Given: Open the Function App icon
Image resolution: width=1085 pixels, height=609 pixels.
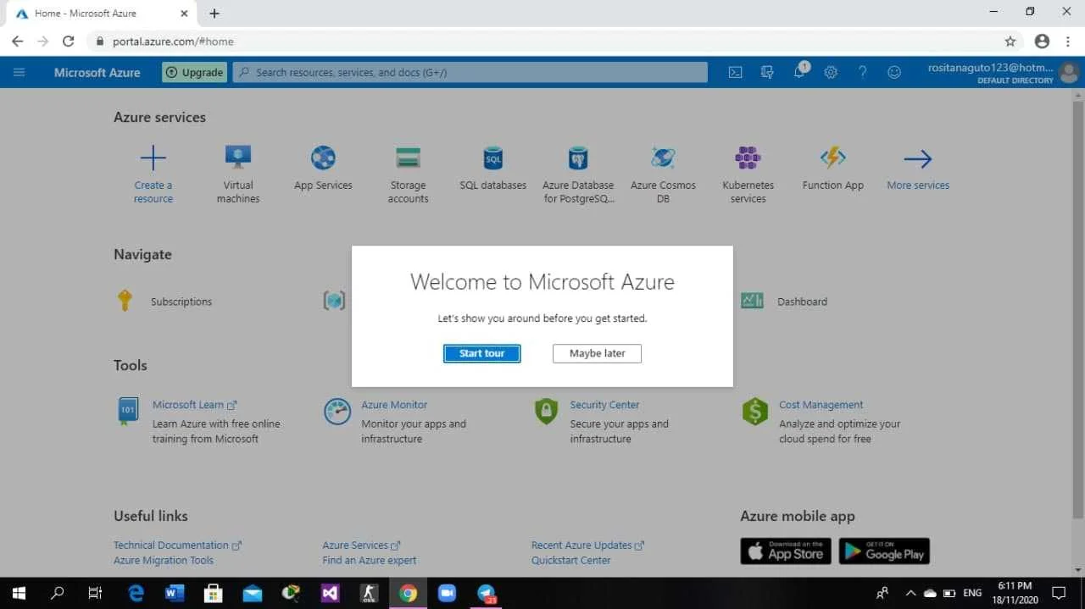Looking at the screenshot, I should [x=833, y=158].
